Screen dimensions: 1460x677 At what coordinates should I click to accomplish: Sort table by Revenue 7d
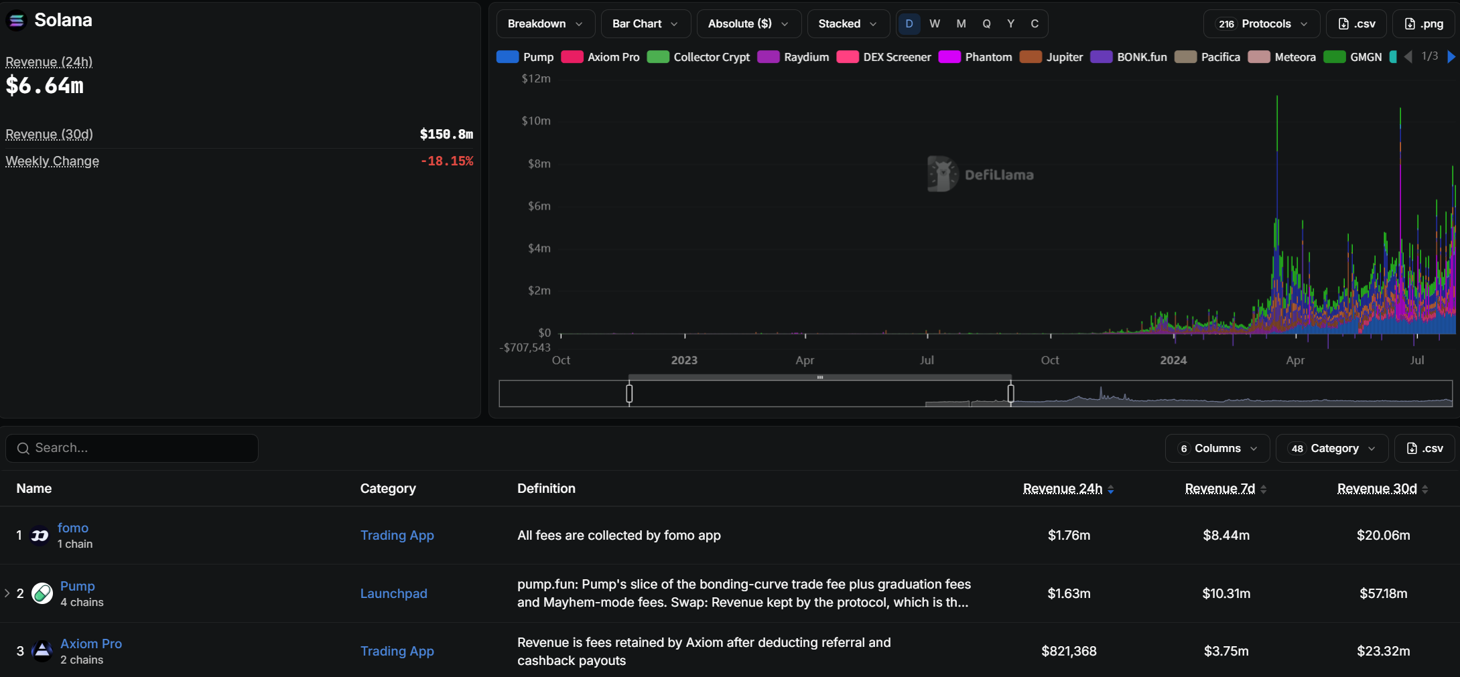1225,489
